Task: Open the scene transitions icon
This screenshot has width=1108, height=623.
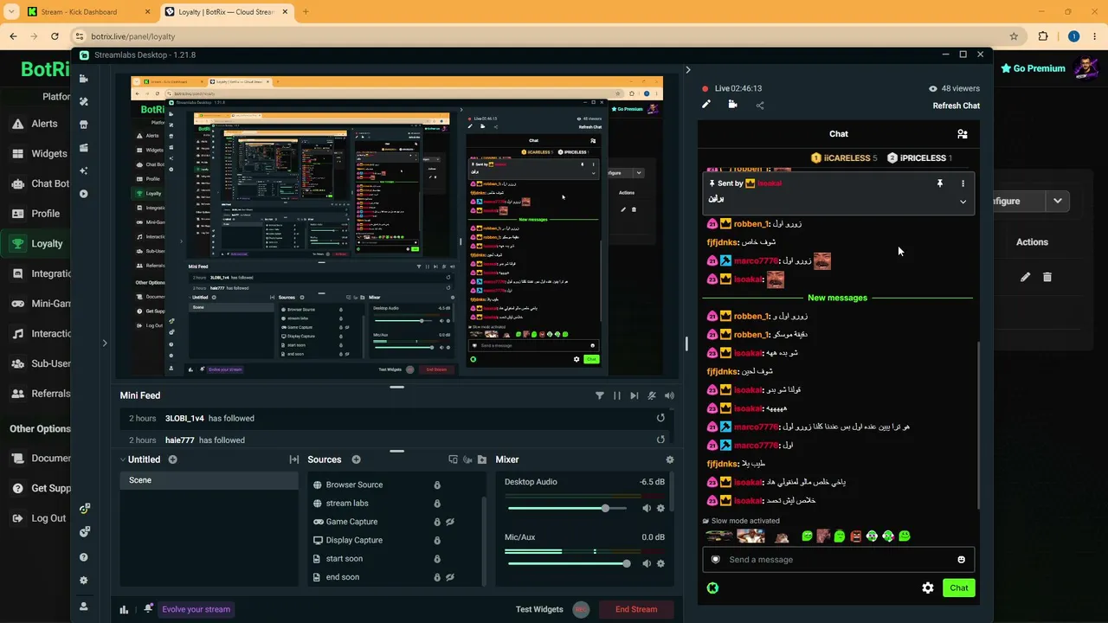Action: [x=294, y=459]
